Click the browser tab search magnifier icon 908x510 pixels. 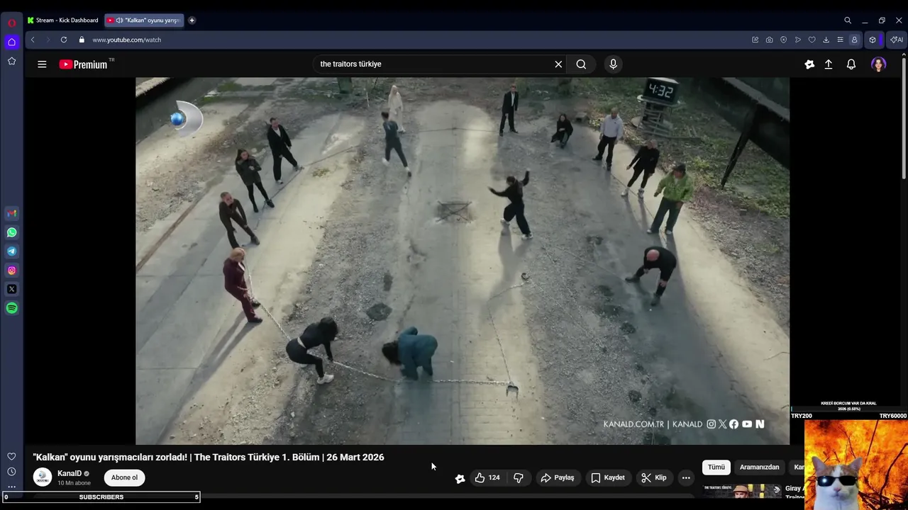pyautogui.click(x=848, y=21)
